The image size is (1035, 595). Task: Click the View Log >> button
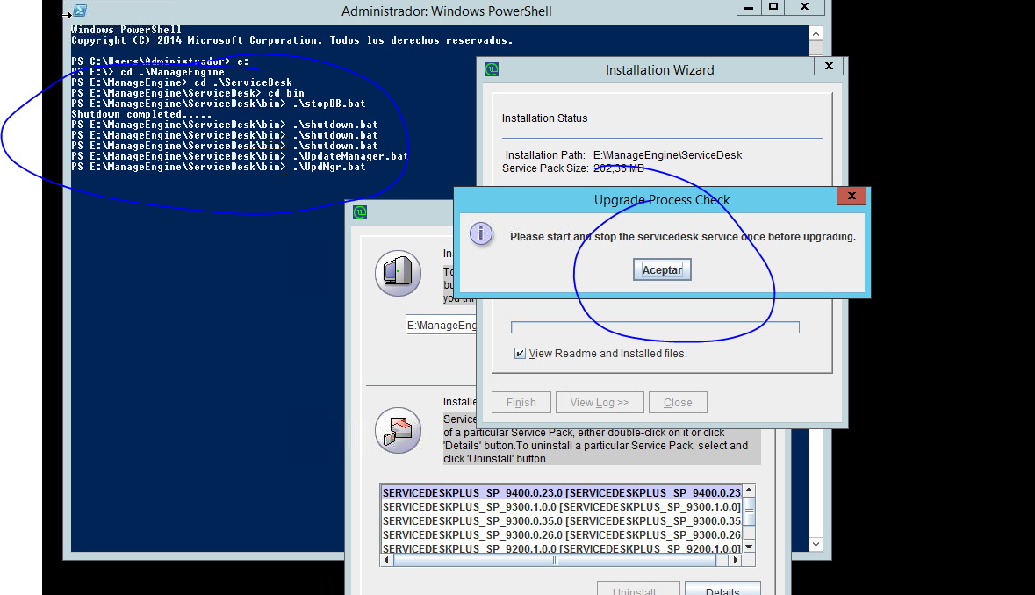[x=600, y=403]
